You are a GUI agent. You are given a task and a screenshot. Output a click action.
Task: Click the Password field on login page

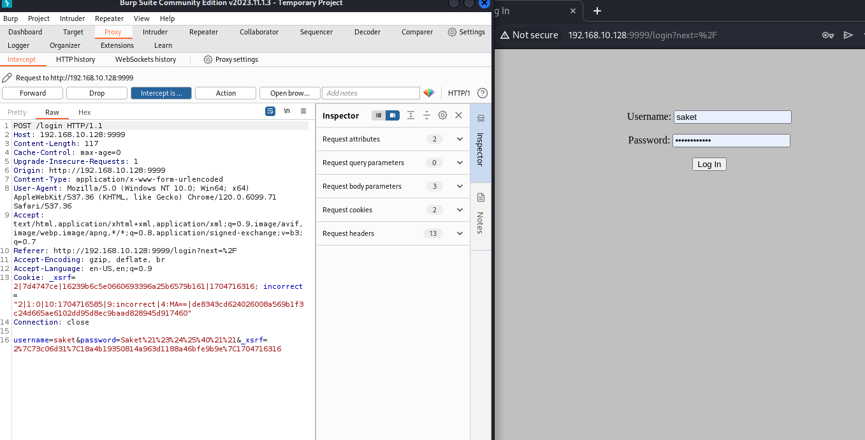click(x=731, y=140)
